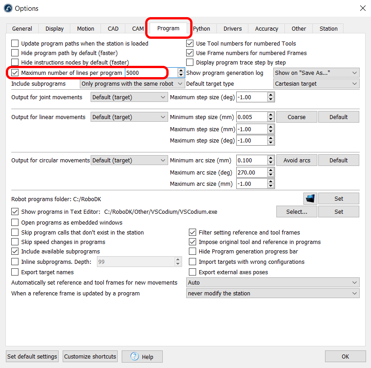
Task: Increase the maximum arc size in degrees
Action: click(x=270, y=170)
